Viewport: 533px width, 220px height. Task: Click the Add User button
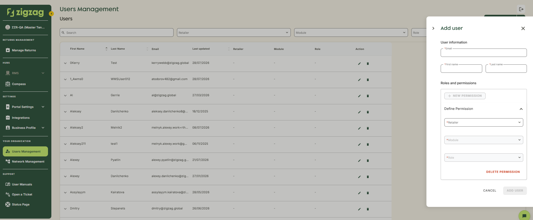515,191
